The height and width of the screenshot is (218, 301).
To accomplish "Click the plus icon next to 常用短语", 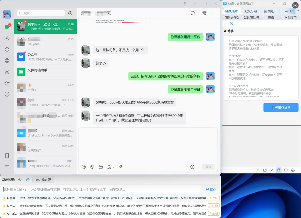I will coord(28,180).
